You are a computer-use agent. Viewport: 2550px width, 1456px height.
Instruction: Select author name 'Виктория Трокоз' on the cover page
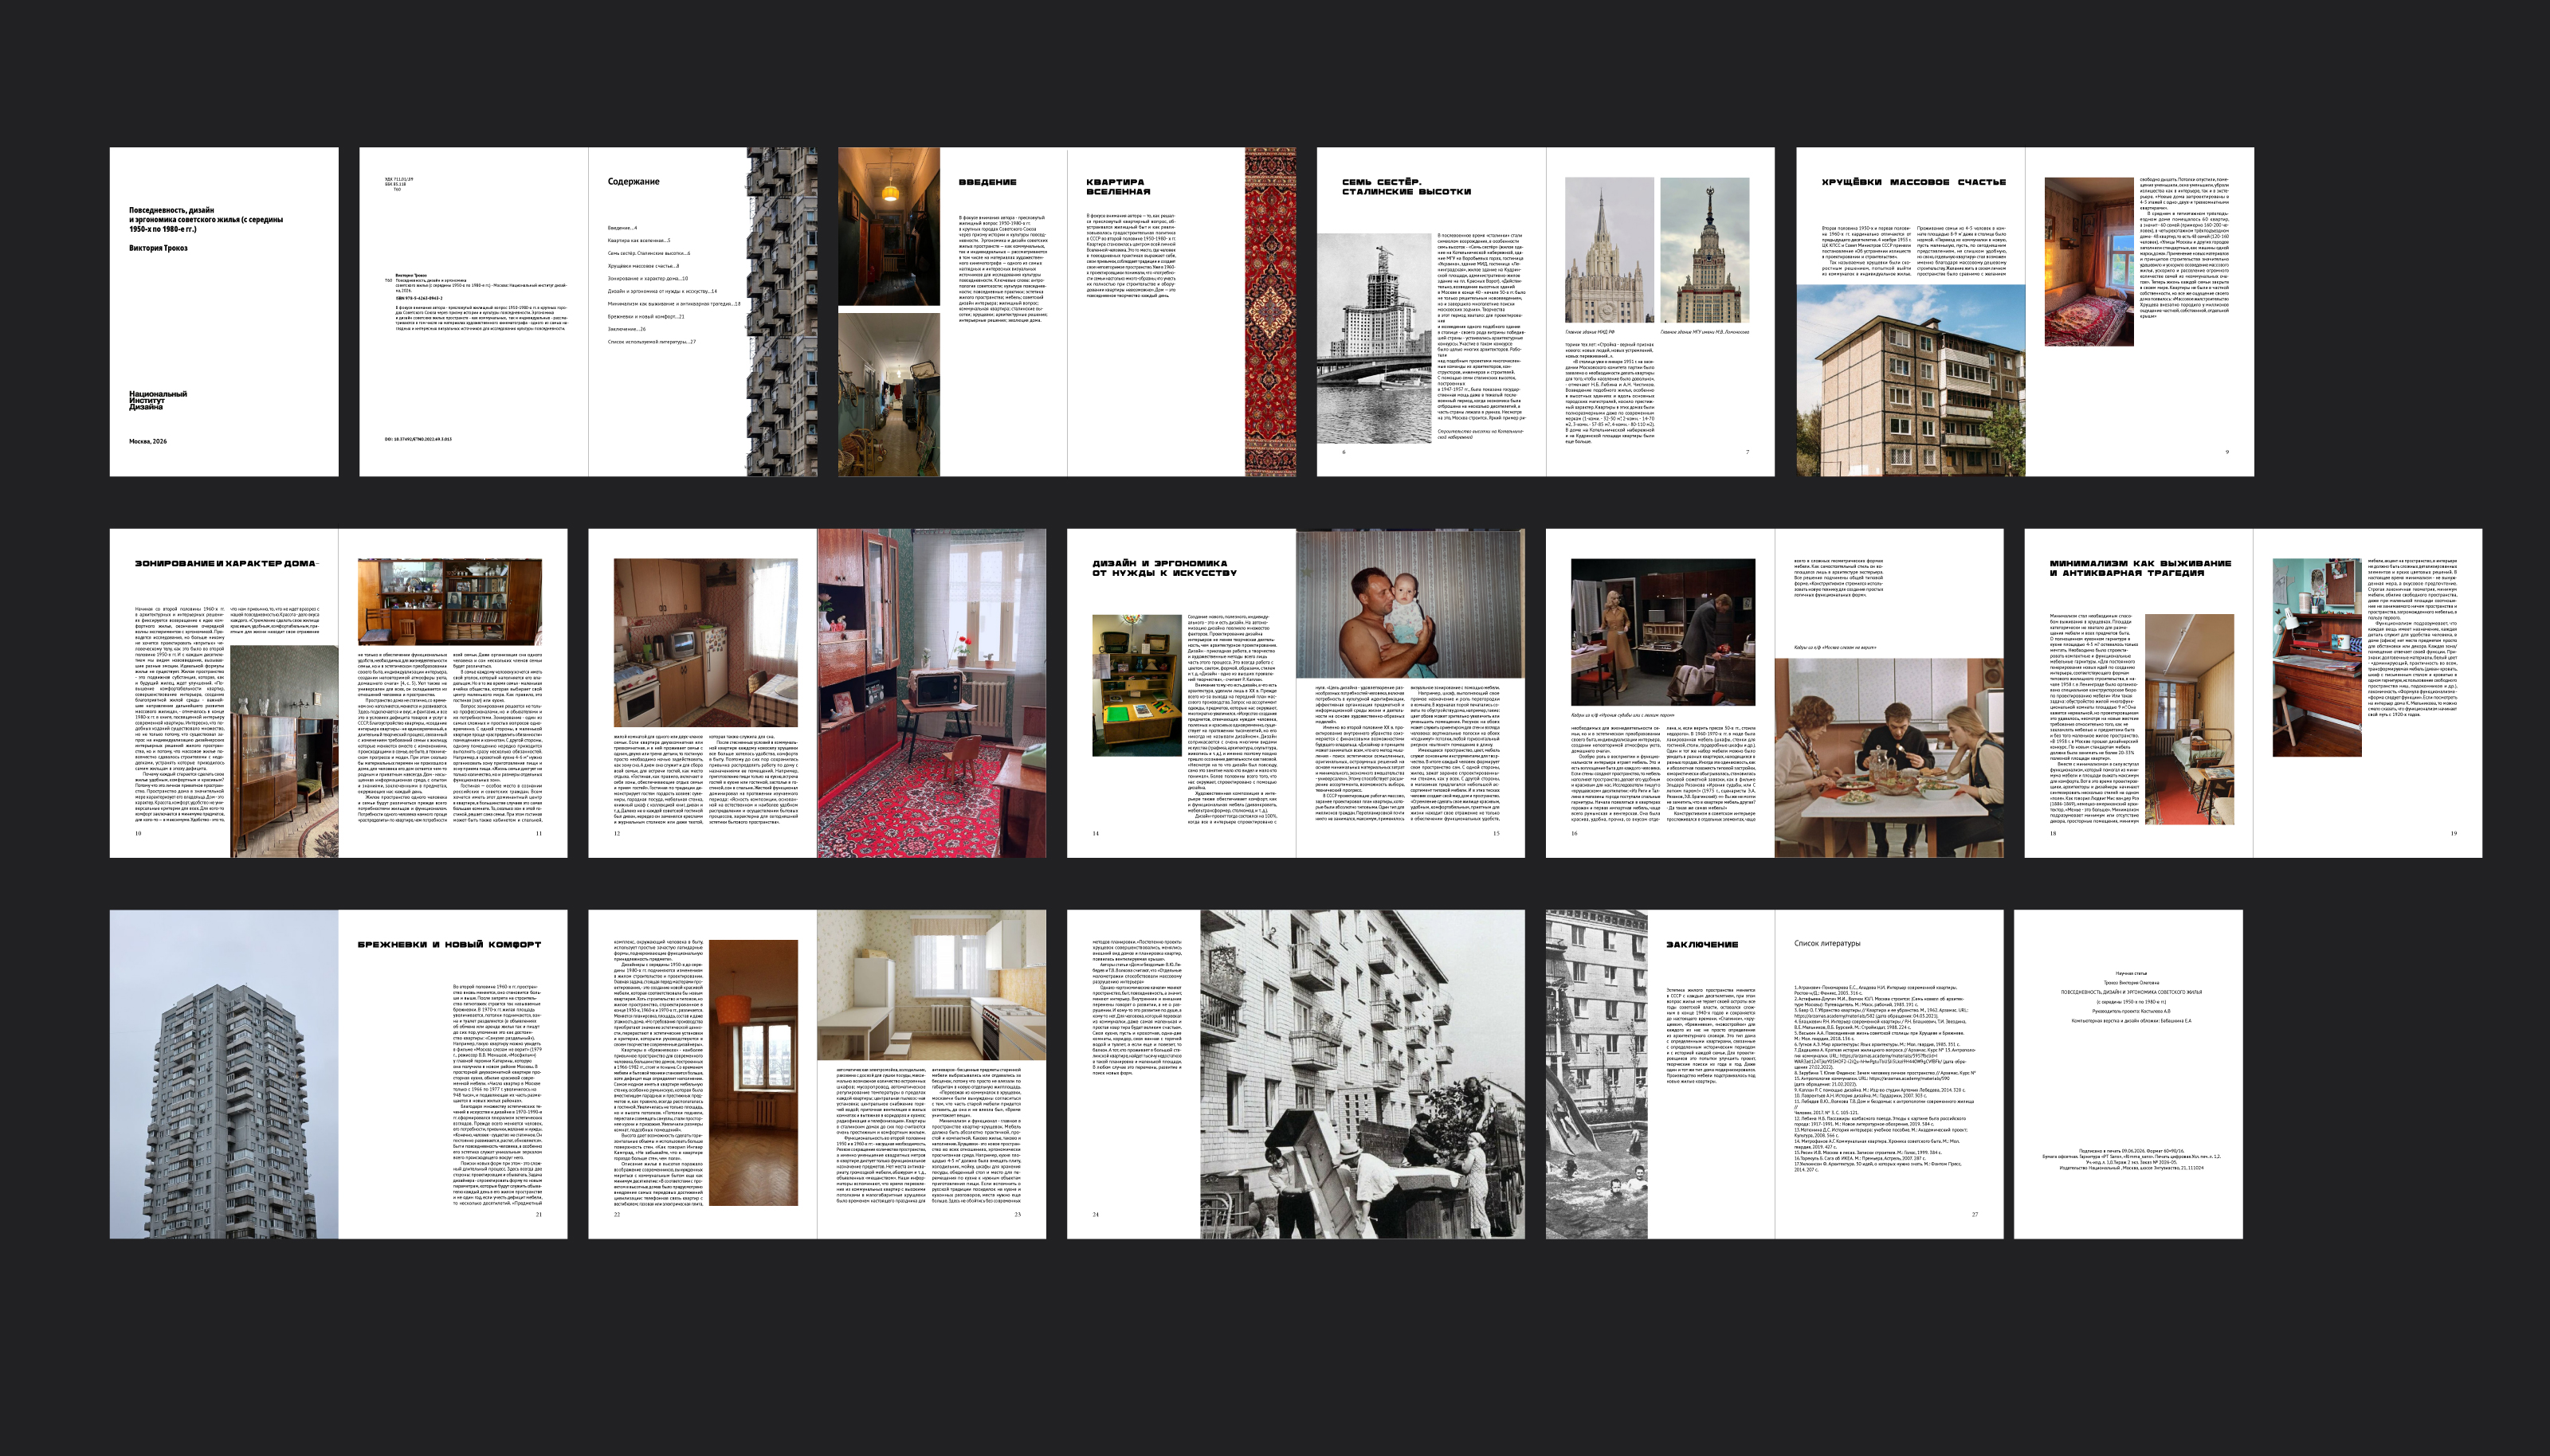158,248
